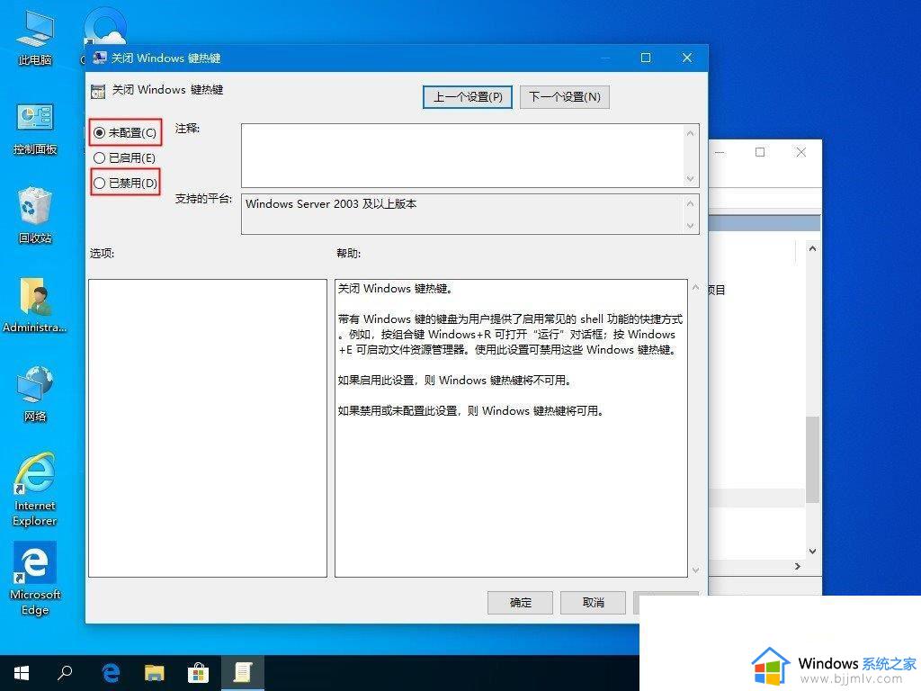
Task: Click the help text '如果启用此设置' line
Action: point(454,381)
